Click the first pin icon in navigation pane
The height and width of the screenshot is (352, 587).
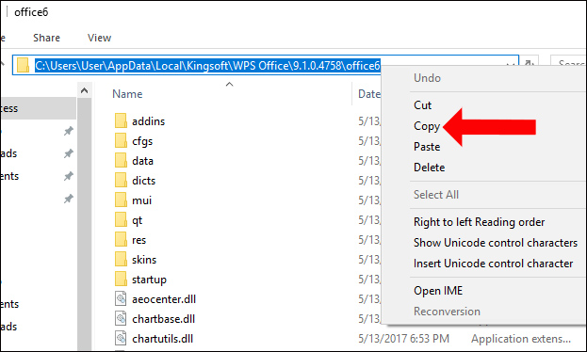(x=68, y=131)
